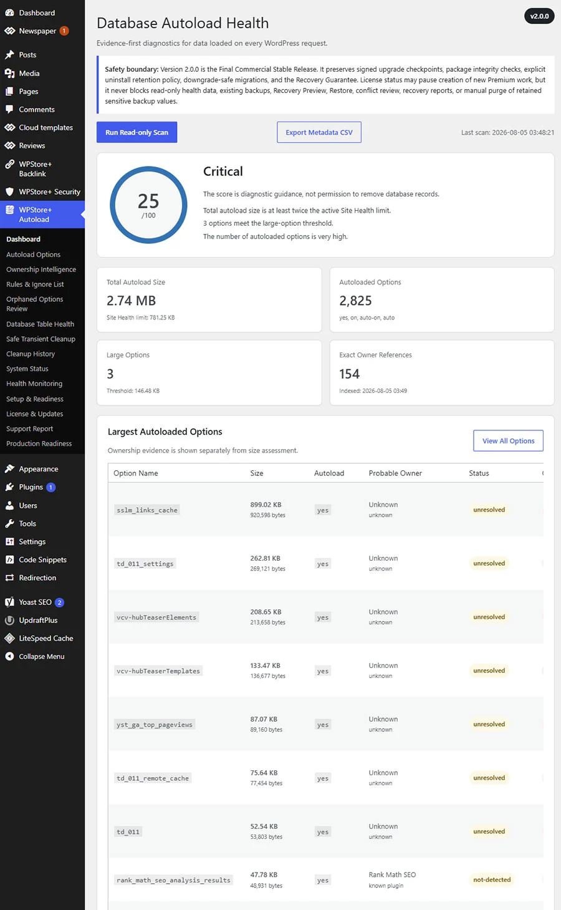The width and height of the screenshot is (561, 910).
Task: Open License & Updates page
Action: 34,414
